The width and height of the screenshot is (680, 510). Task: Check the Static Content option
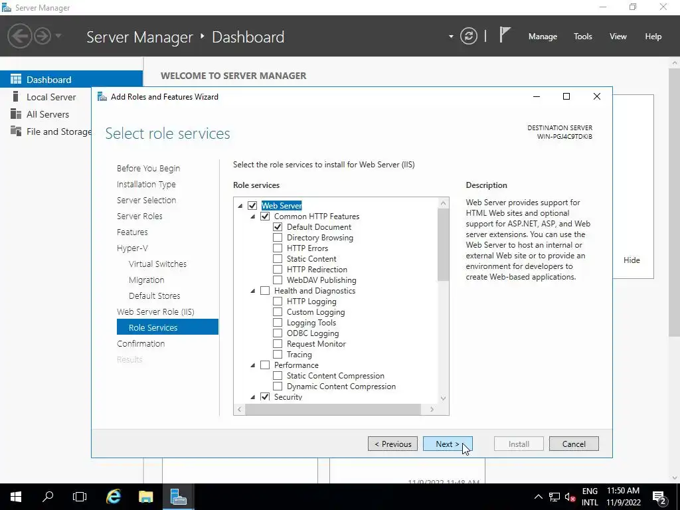click(x=278, y=259)
